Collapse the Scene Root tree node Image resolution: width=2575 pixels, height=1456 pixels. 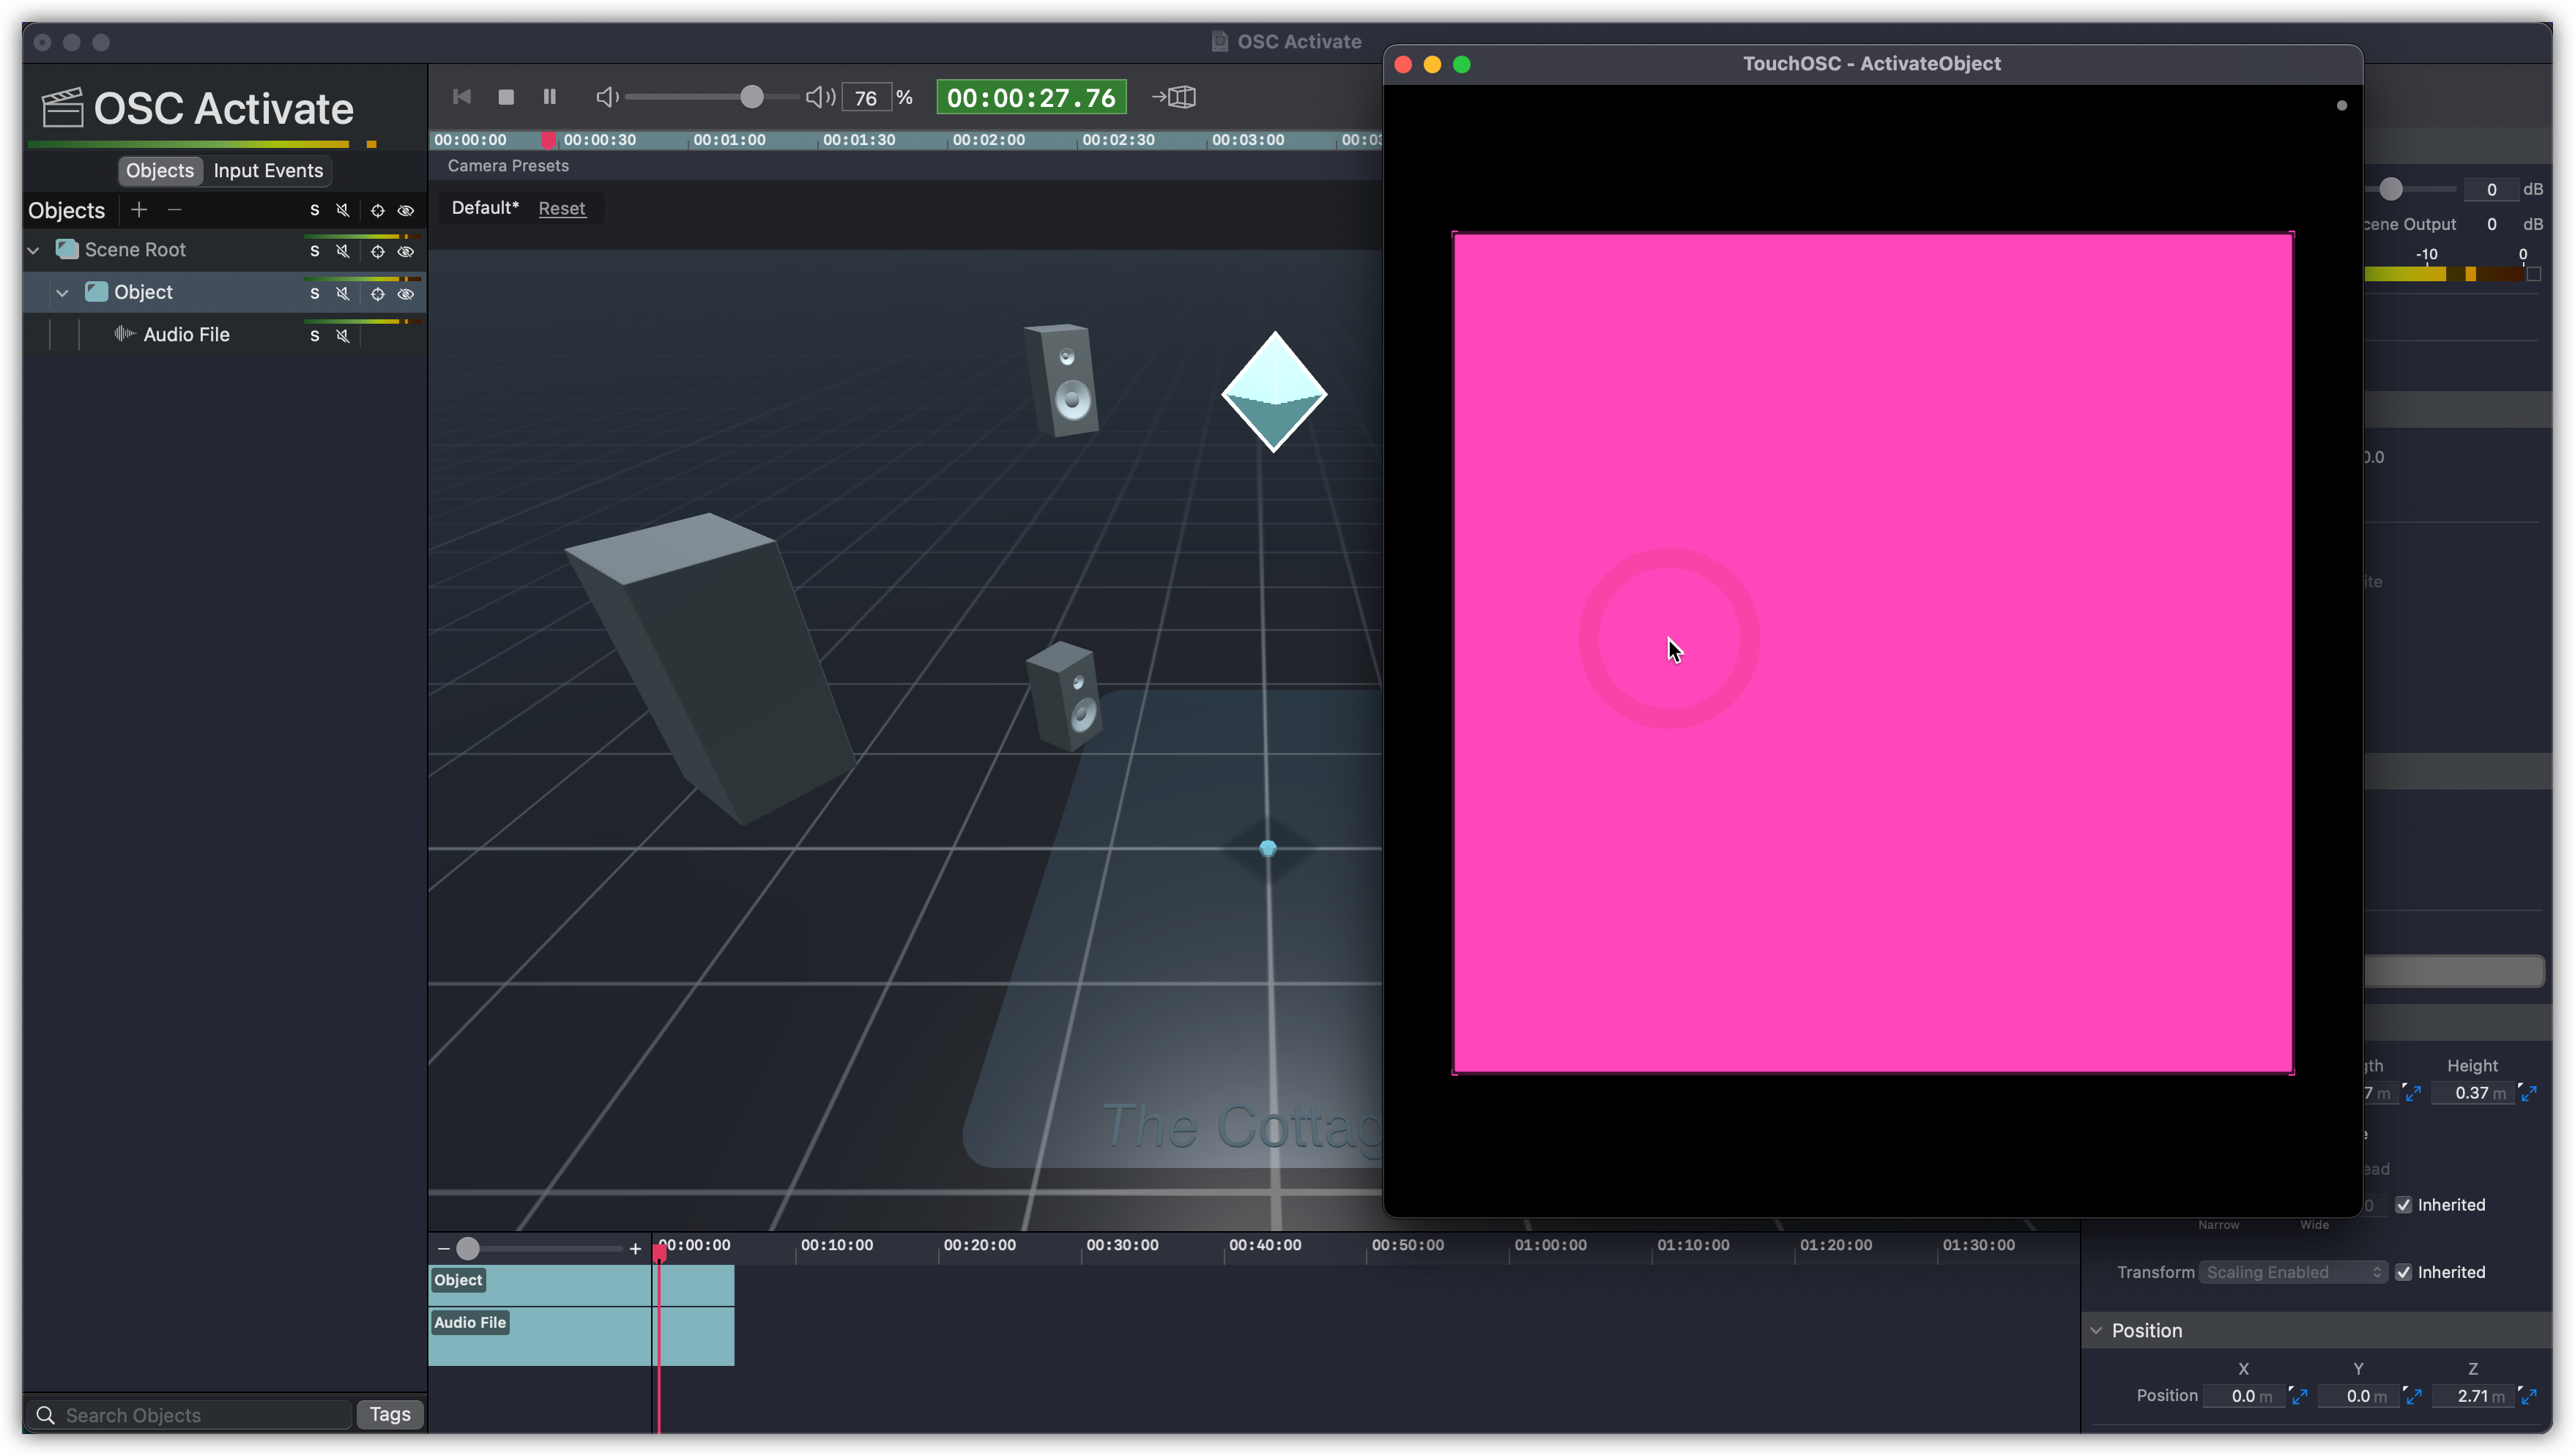34,250
